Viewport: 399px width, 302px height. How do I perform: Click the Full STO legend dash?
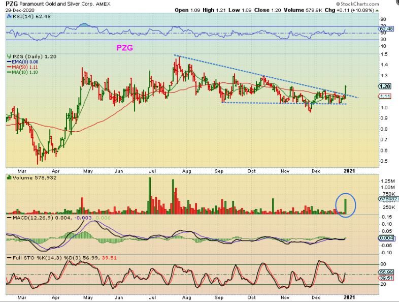(10, 258)
